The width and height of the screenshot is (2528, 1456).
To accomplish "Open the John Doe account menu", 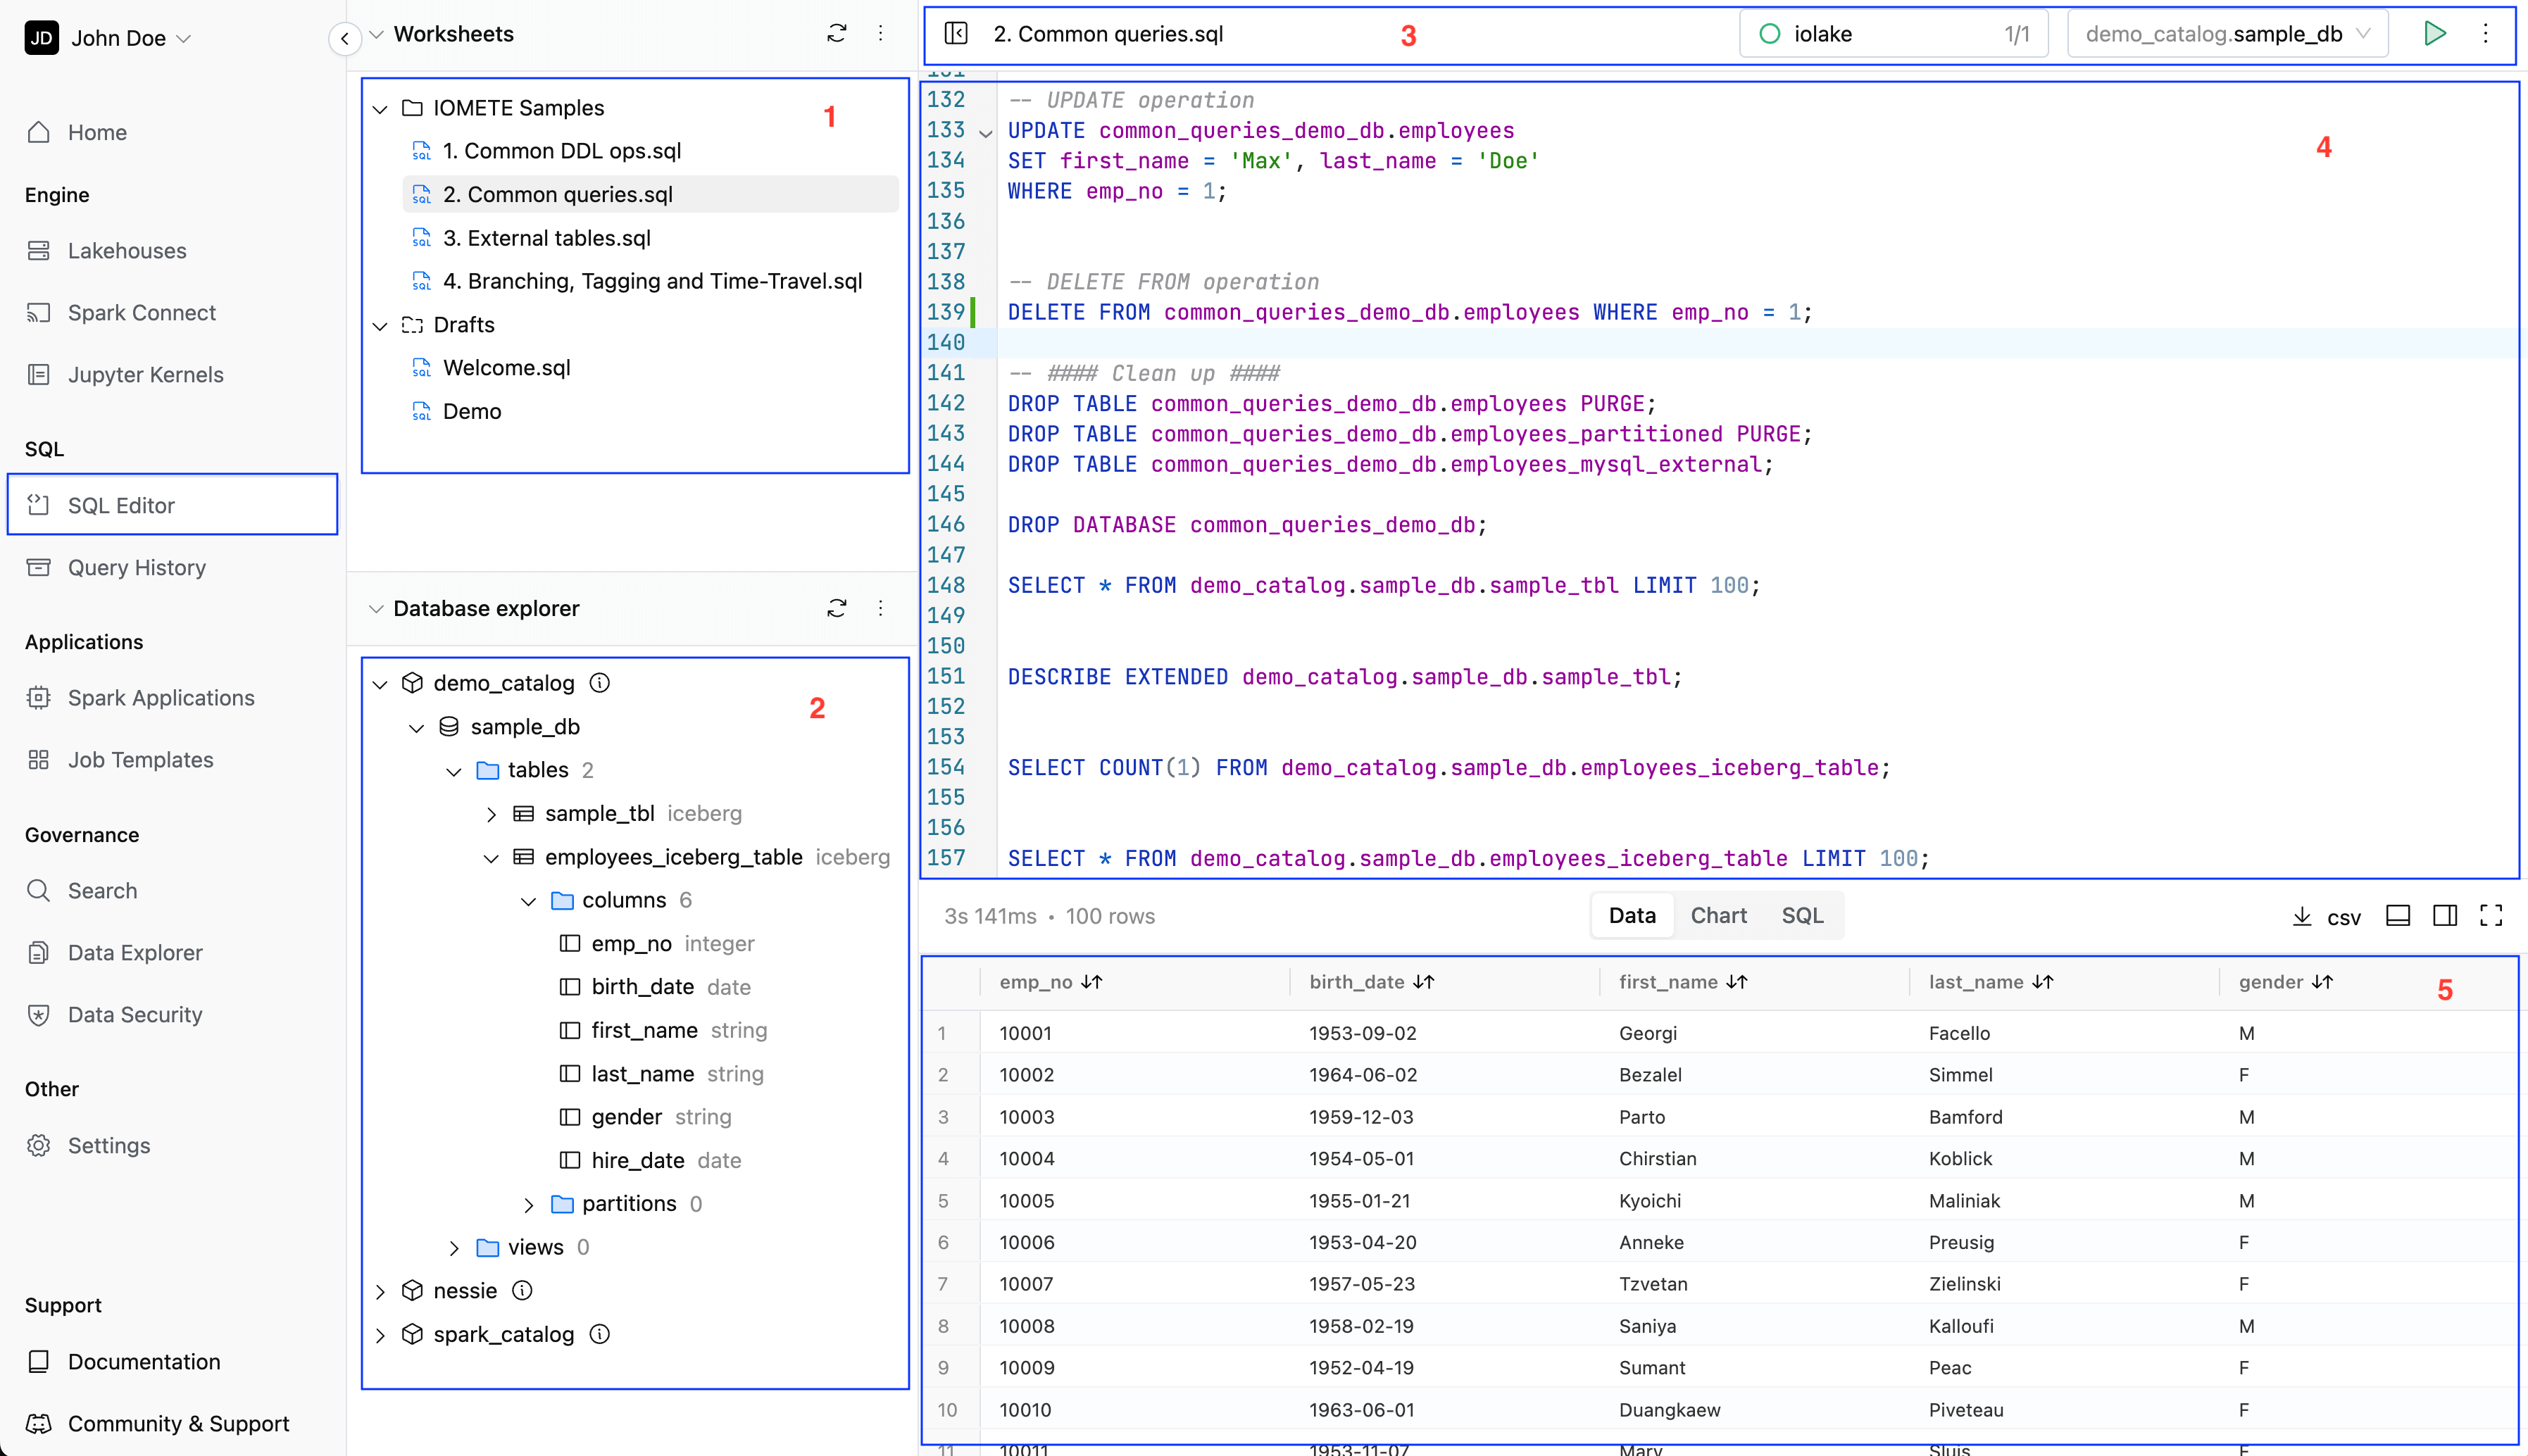I will click(x=108, y=38).
